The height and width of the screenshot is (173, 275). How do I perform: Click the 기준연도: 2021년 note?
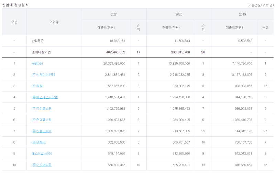pos(260,5)
